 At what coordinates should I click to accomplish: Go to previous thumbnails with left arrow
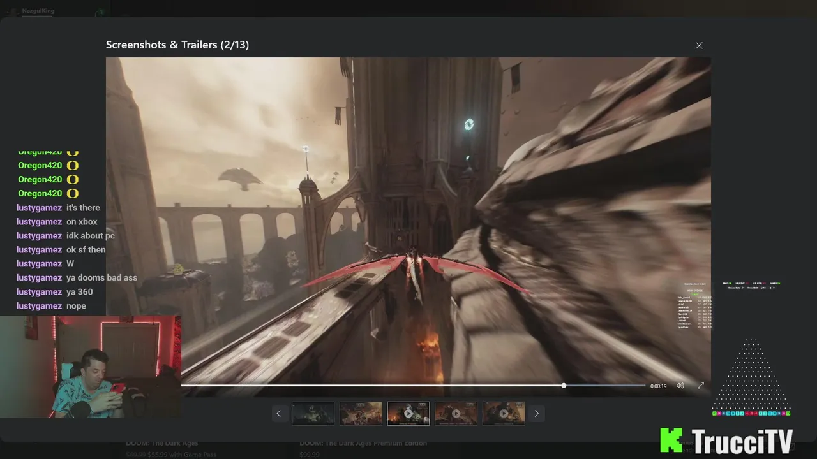[278, 413]
